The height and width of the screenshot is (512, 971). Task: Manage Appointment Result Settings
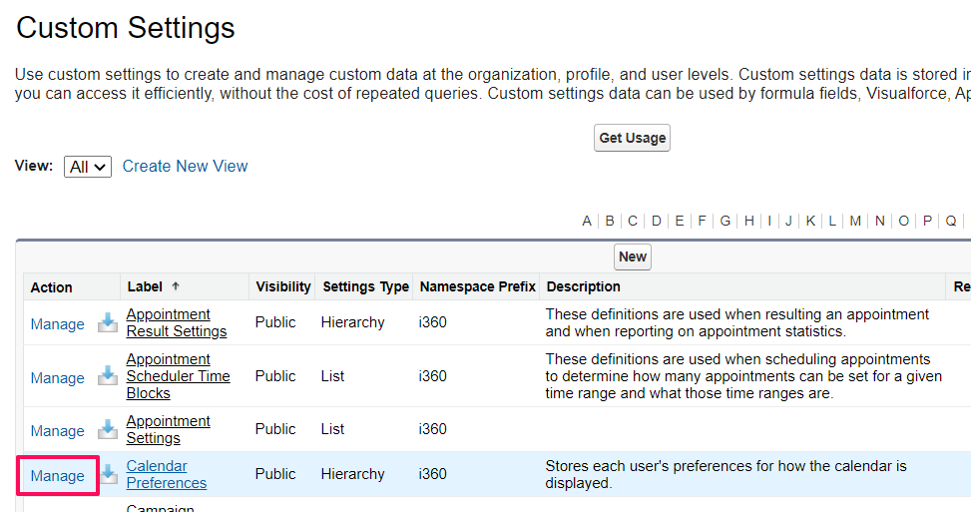[x=58, y=324]
